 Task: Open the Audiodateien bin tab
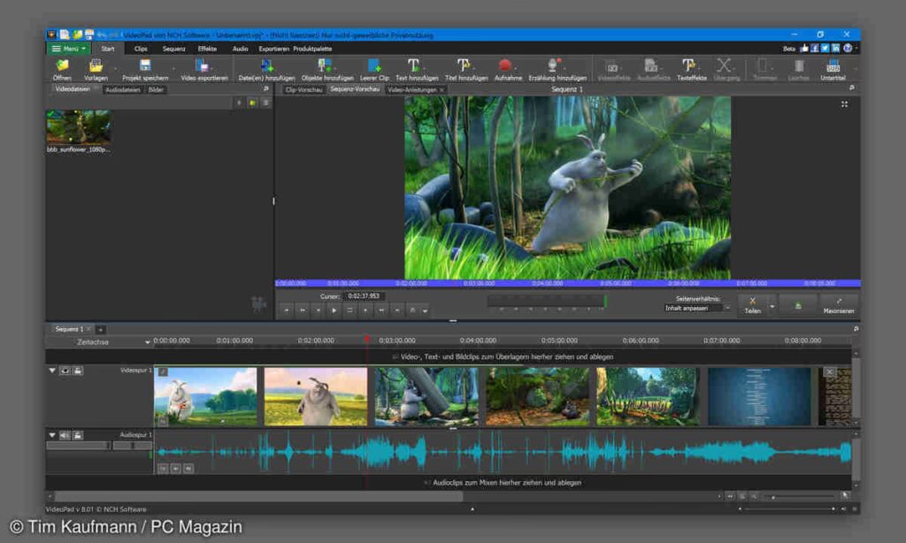coord(123,90)
